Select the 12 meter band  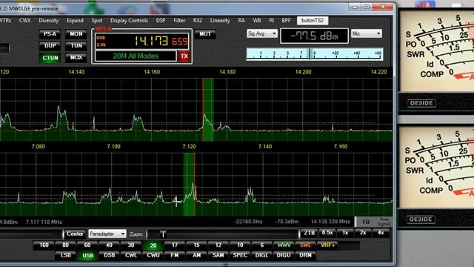click(218, 245)
